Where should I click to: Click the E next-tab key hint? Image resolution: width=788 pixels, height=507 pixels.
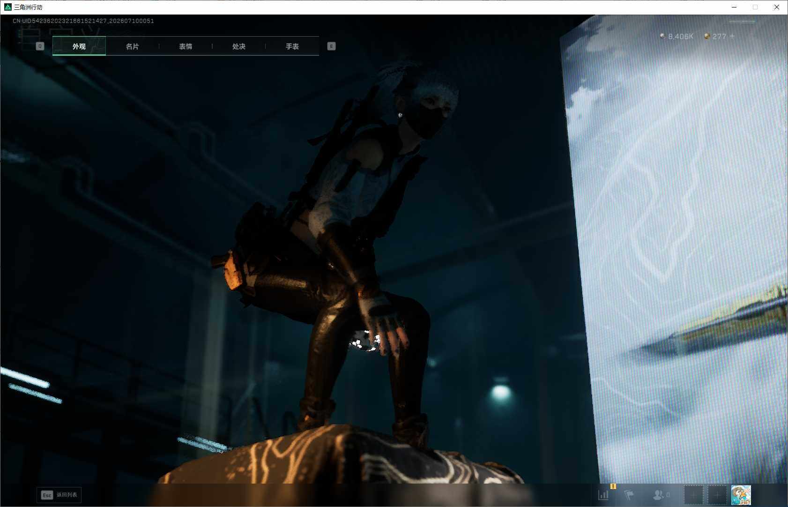point(331,46)
